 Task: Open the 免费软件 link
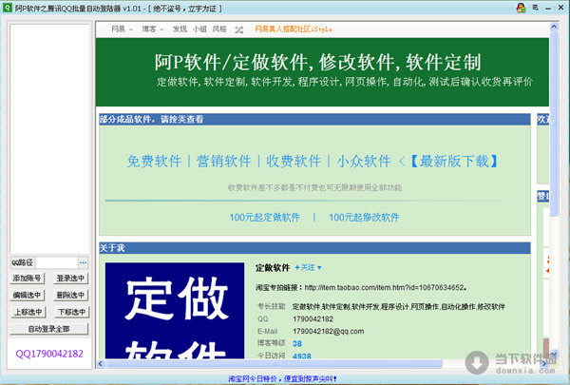[155, 161]
